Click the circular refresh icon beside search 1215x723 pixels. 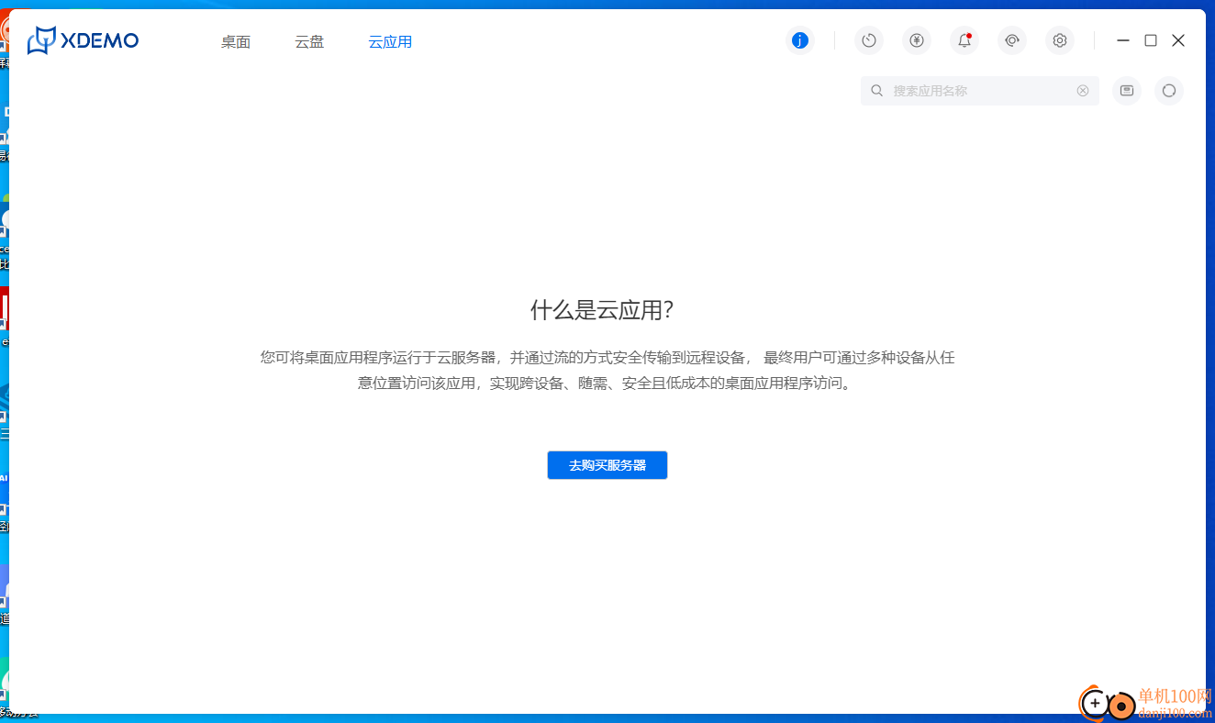point(1169,91)
